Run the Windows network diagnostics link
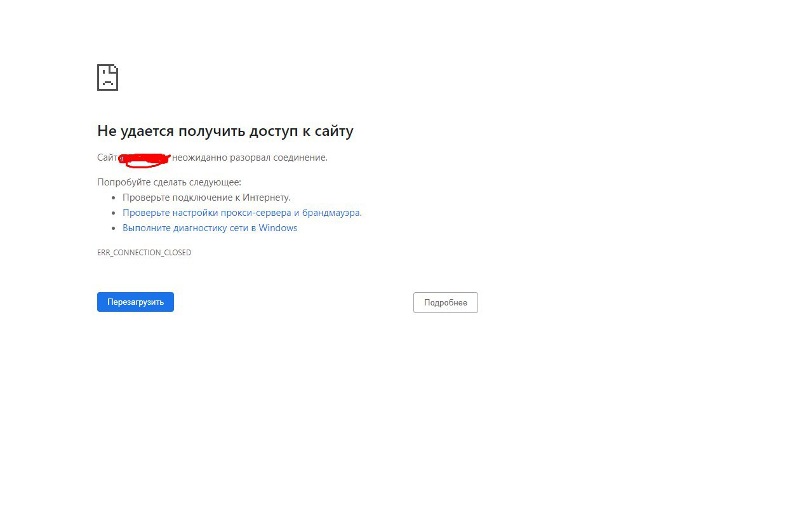788x522 pixels. 210,228
